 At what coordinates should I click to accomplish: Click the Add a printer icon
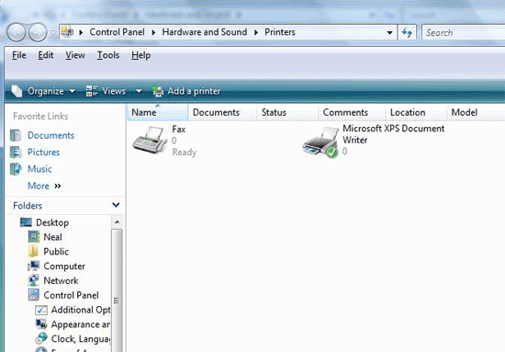click(158, 91)
